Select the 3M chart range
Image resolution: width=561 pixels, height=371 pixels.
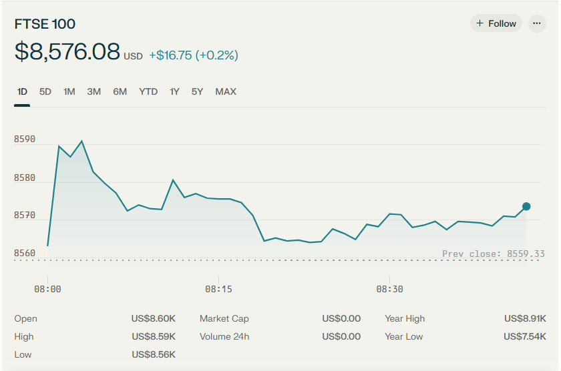tap(93, 92)
